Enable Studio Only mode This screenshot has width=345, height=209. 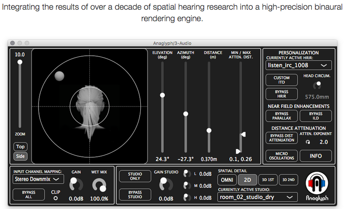pyautogui.click(x=135, y=176)
